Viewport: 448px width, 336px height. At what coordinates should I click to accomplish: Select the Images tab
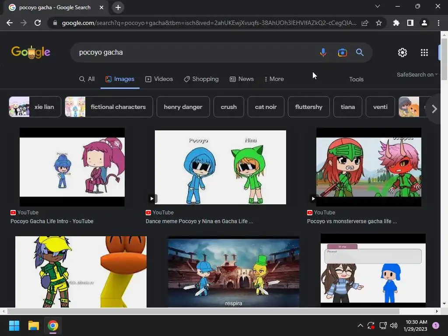(120, 79)
